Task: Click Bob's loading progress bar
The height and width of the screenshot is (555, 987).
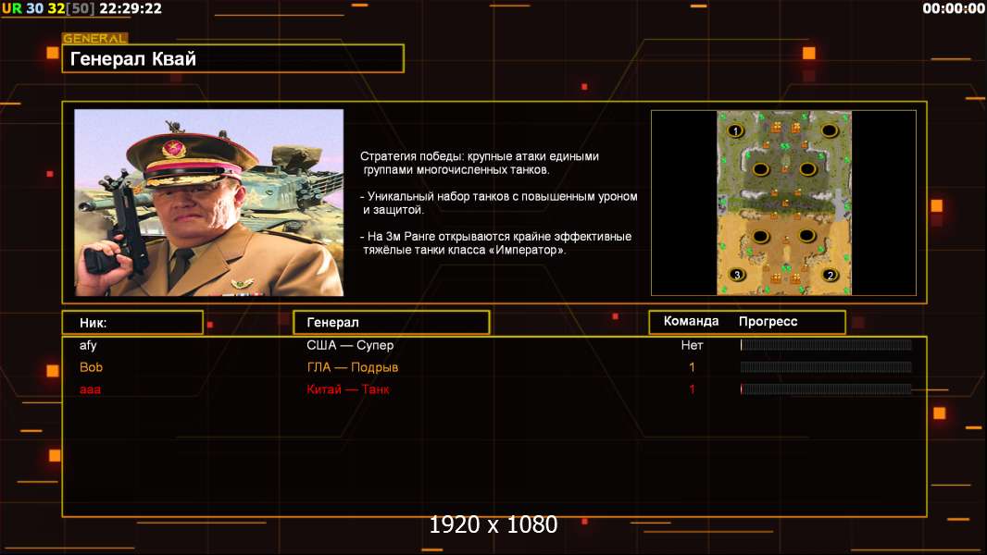Action: [826, 367]
